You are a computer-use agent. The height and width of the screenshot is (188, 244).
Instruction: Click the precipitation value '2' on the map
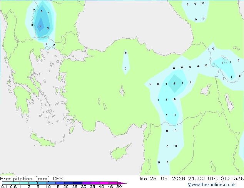pos(174,84)
